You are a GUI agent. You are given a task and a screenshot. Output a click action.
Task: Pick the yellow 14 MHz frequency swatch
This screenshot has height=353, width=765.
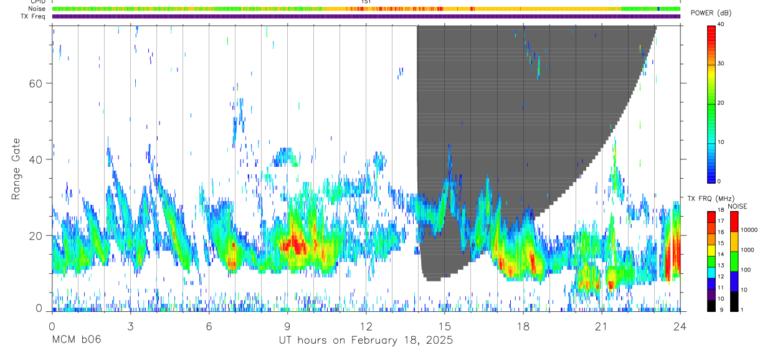pyautogui.click(x=711, y=250)
